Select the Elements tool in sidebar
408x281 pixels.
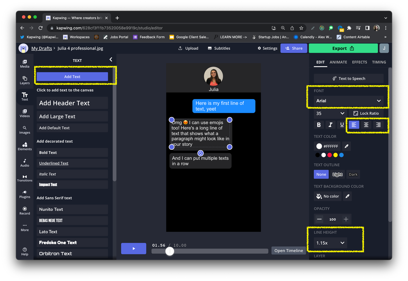(25, 146)
